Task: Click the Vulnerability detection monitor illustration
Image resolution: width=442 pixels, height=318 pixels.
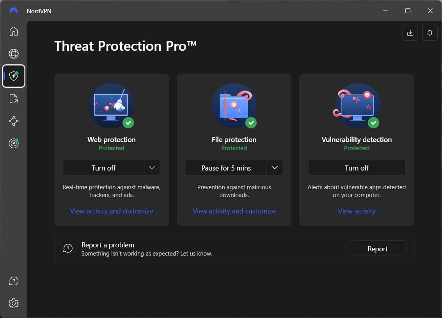Action: click(x=357, y=106)
